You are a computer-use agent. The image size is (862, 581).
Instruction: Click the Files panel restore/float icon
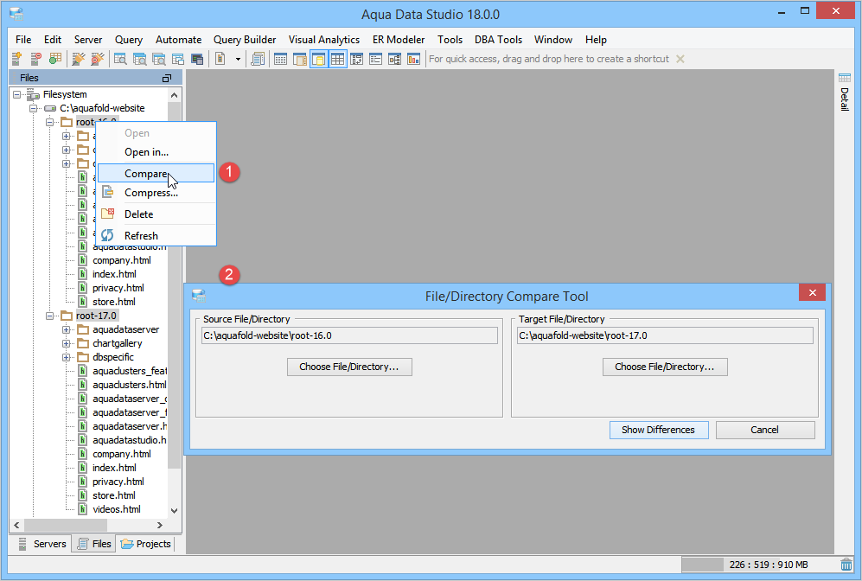point(167,78)
